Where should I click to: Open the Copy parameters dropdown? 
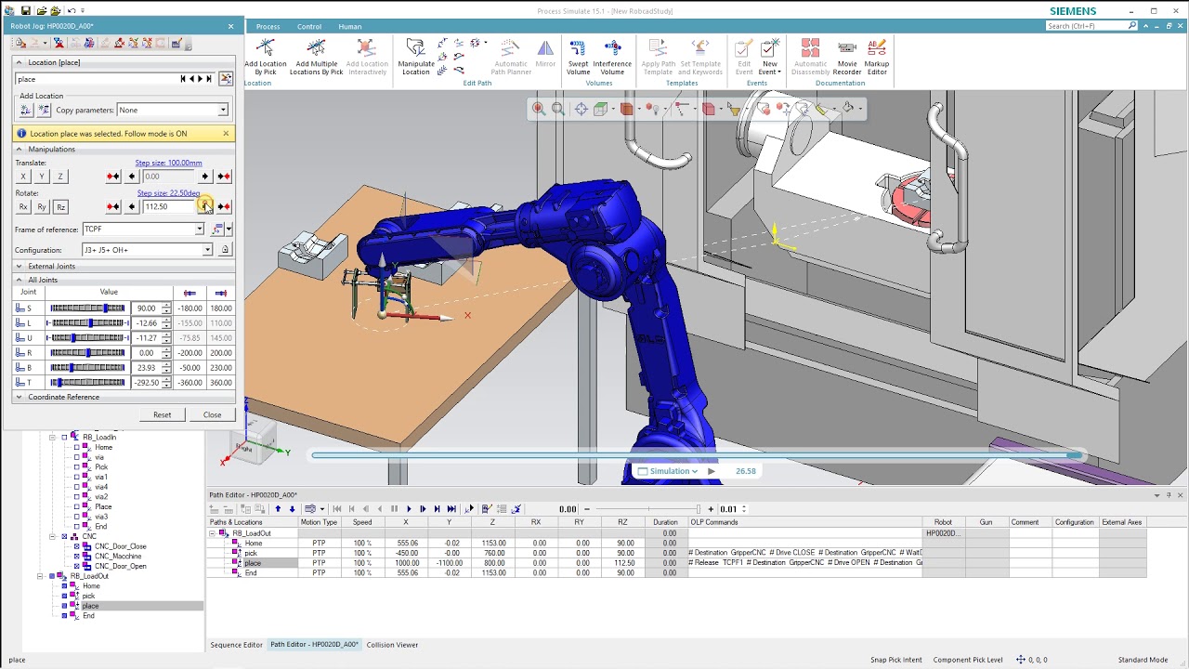[223, 111]
